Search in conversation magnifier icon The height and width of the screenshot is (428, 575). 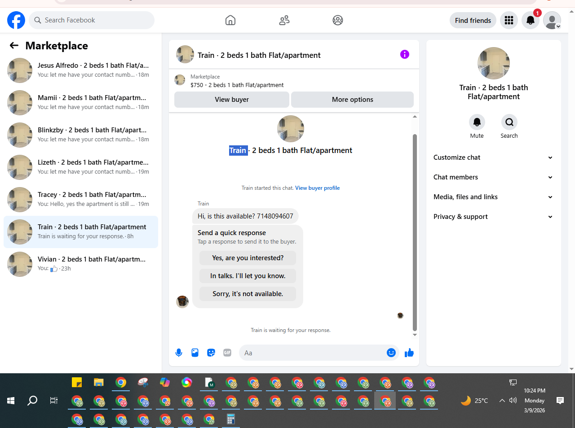click(x=509, y=122)
